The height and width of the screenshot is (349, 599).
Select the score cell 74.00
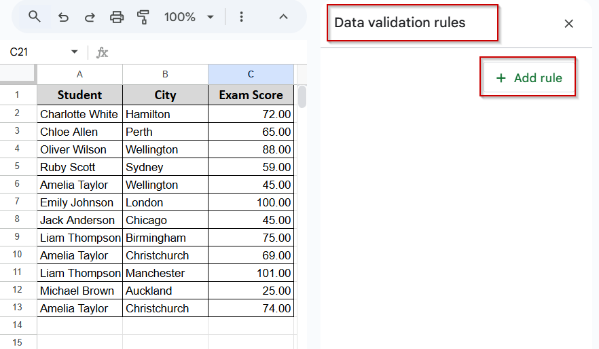[251, 308]
